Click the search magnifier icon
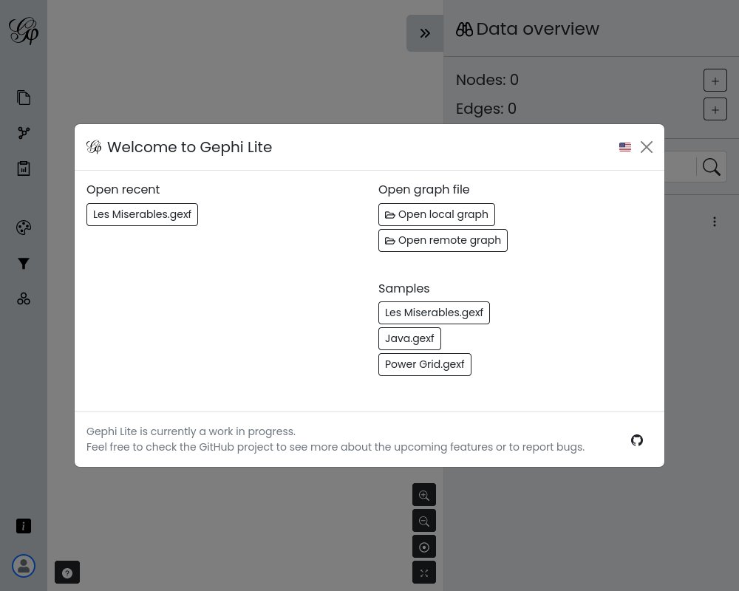The image size is (739, 591). [711, 166]
